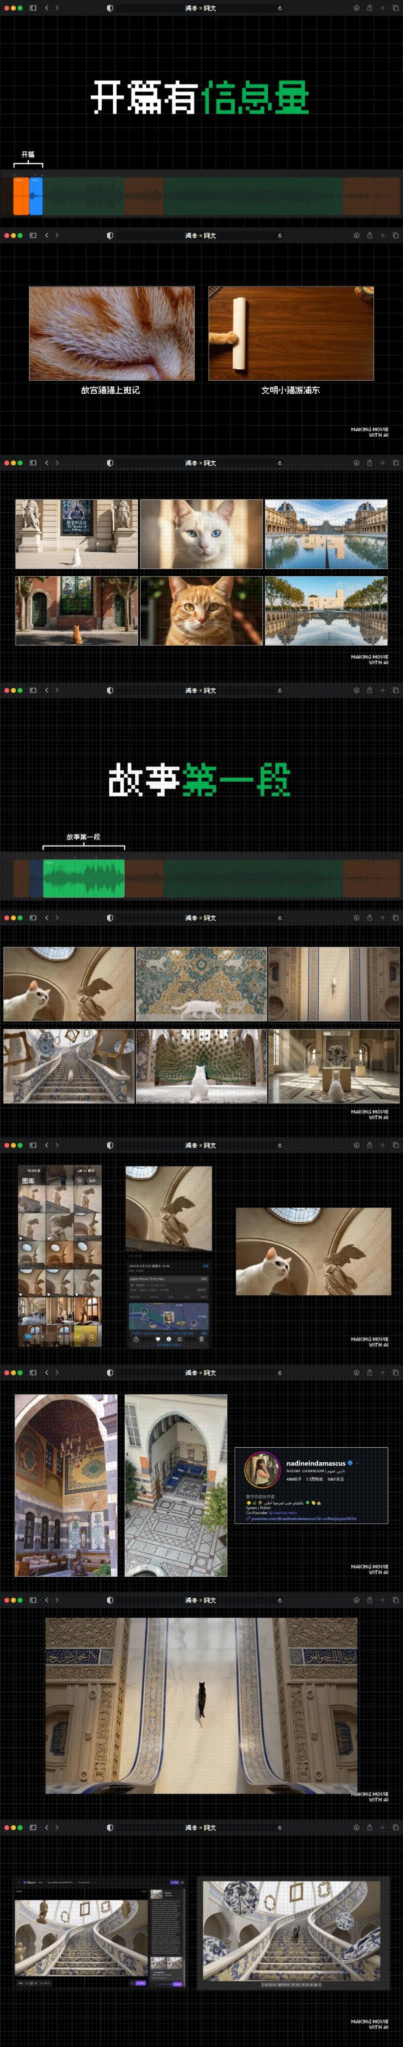Open the white cat facing museum poster photo
The height and width of the screenshot is (2047, 403).
tap(77, 534)
